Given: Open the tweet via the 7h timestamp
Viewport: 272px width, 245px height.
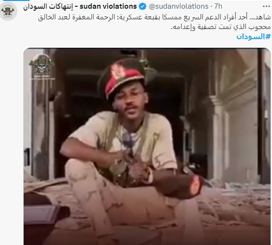Looking at the screenshot, I should [218, 7].
